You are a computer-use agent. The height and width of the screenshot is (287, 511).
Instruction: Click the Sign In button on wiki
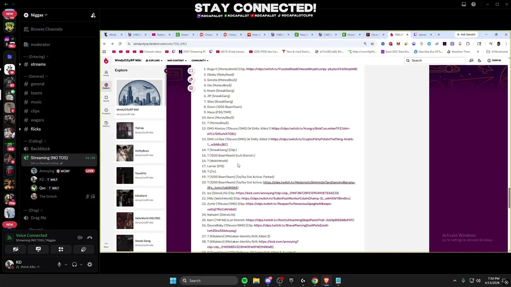click(x=494, y=61)
